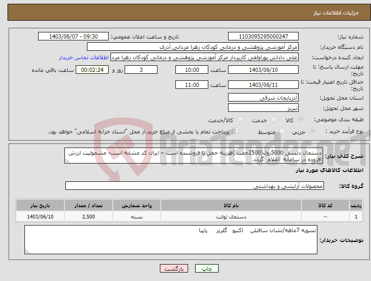
Task: Click the general need description text area
Action: (194, 156)
